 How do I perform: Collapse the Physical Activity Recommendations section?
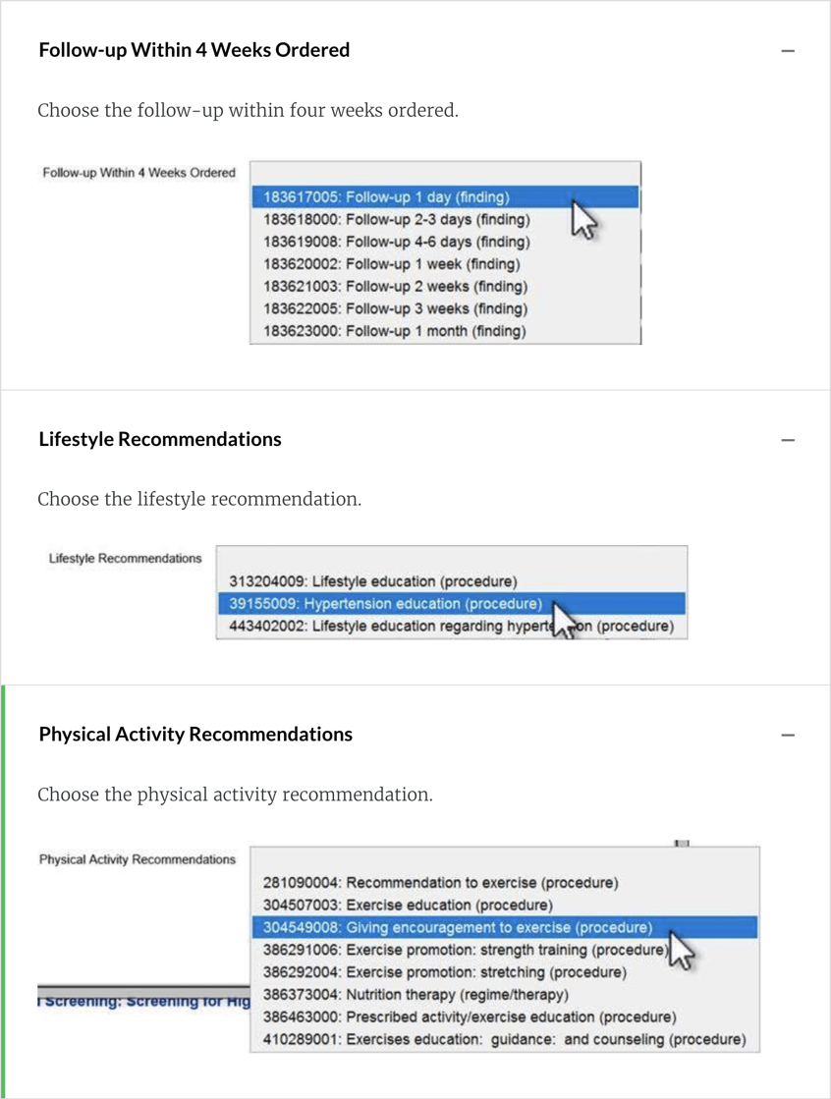coord(787,735)
